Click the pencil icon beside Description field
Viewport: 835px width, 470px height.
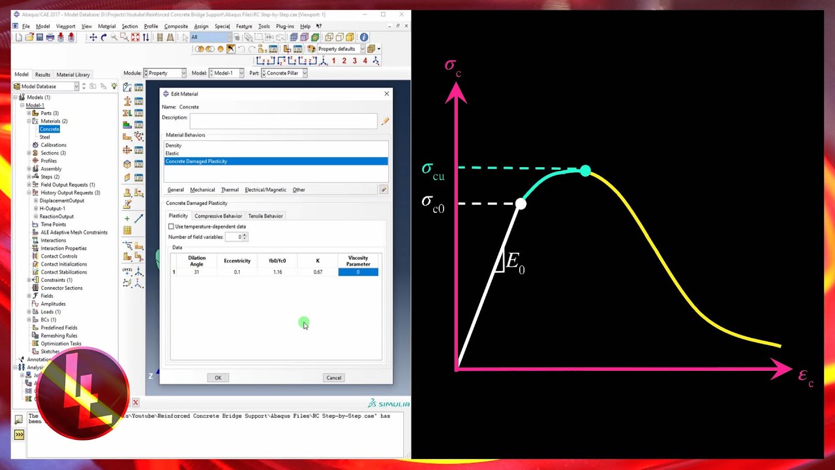[385, 121]
